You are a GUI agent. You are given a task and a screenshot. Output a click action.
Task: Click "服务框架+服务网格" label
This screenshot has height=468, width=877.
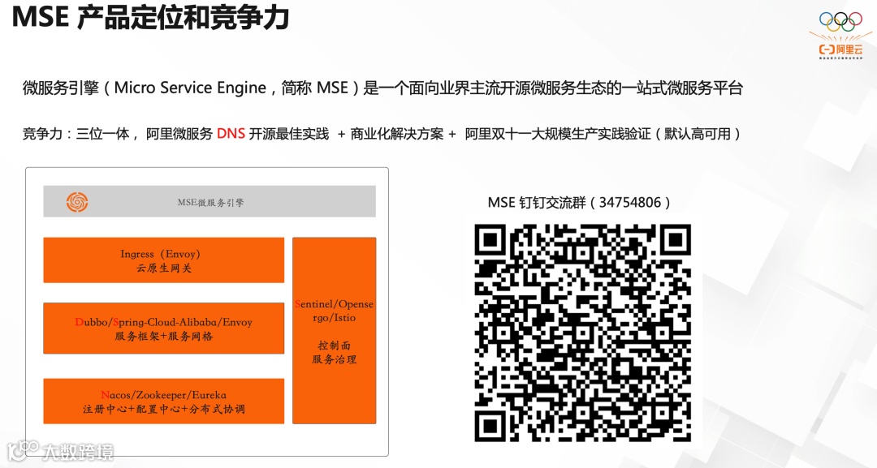(164, 337)
